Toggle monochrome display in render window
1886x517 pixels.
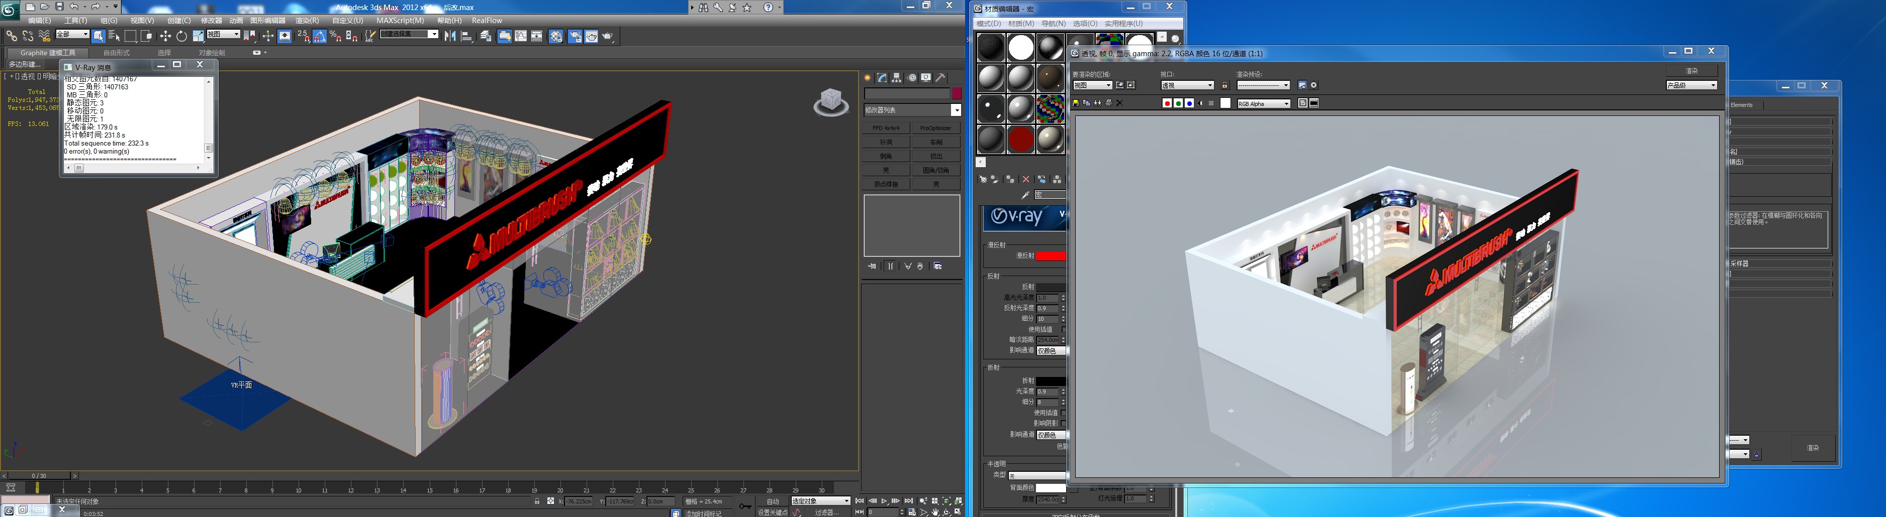pos(1211,103)
